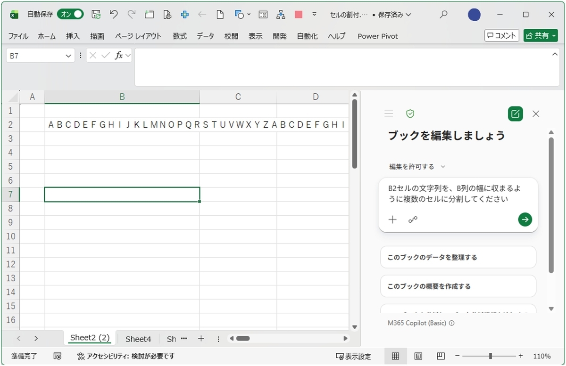Click the plus attach icon in Copilot prompt
The width and height of the screenshot is (566, 366).
(x=392, y=220)
